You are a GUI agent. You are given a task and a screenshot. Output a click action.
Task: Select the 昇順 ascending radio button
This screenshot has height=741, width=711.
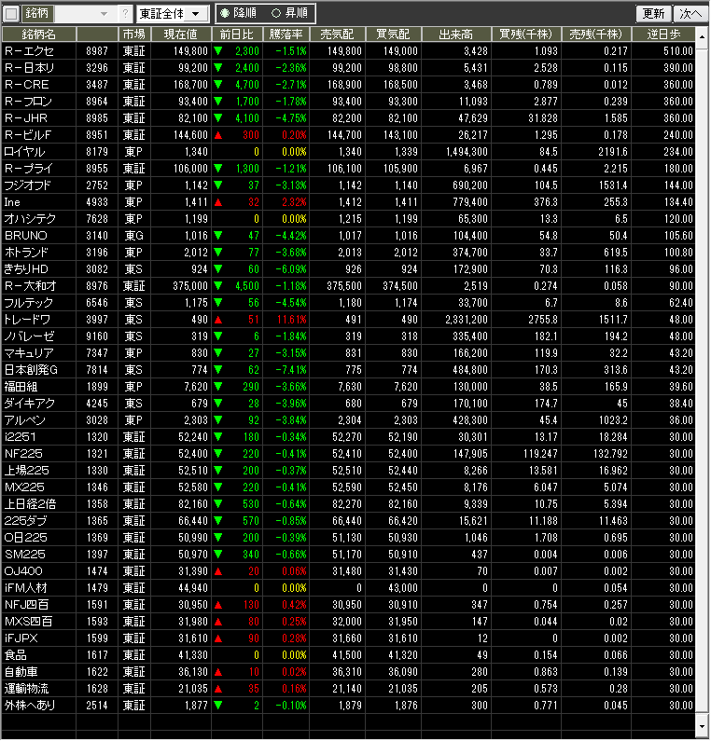click(275, 14)
